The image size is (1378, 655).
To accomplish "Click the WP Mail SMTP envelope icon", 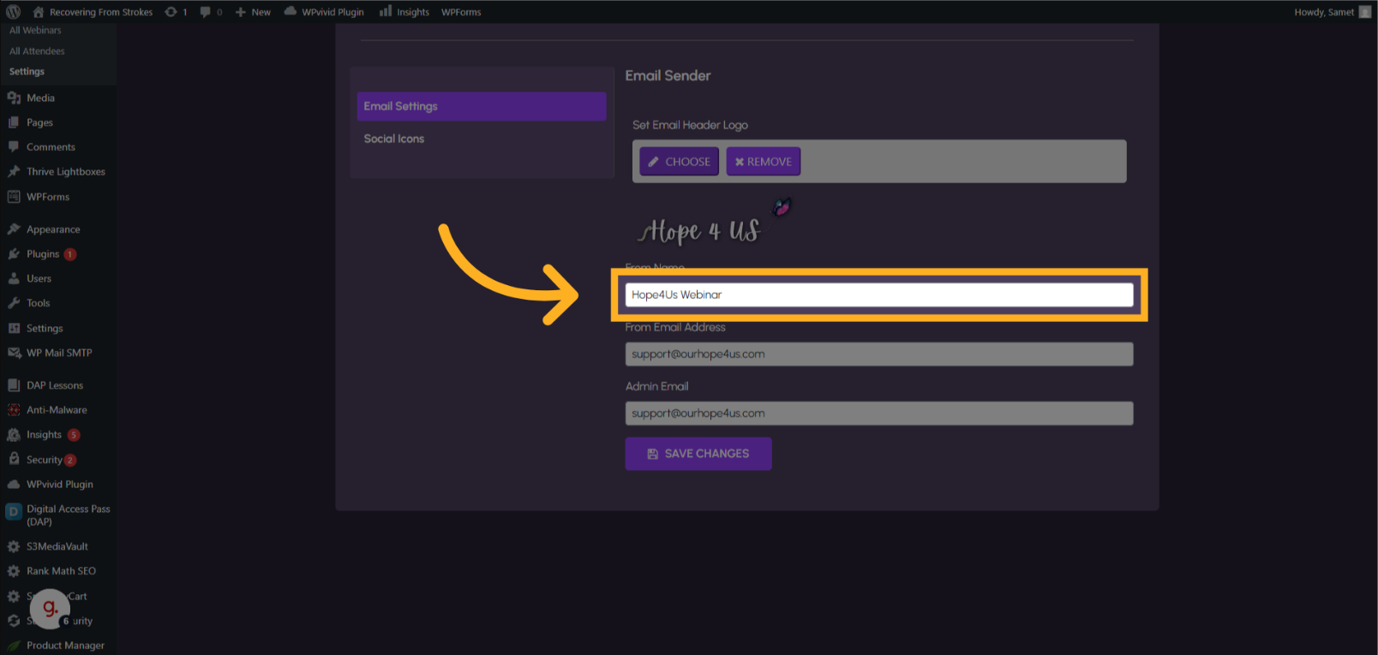I will 14,353.
